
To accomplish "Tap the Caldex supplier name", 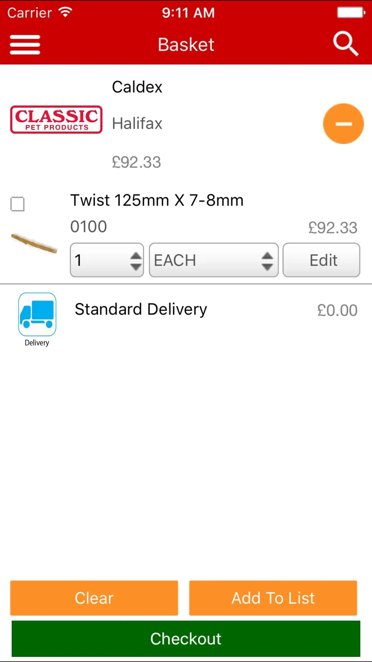I will pos(137,87).
